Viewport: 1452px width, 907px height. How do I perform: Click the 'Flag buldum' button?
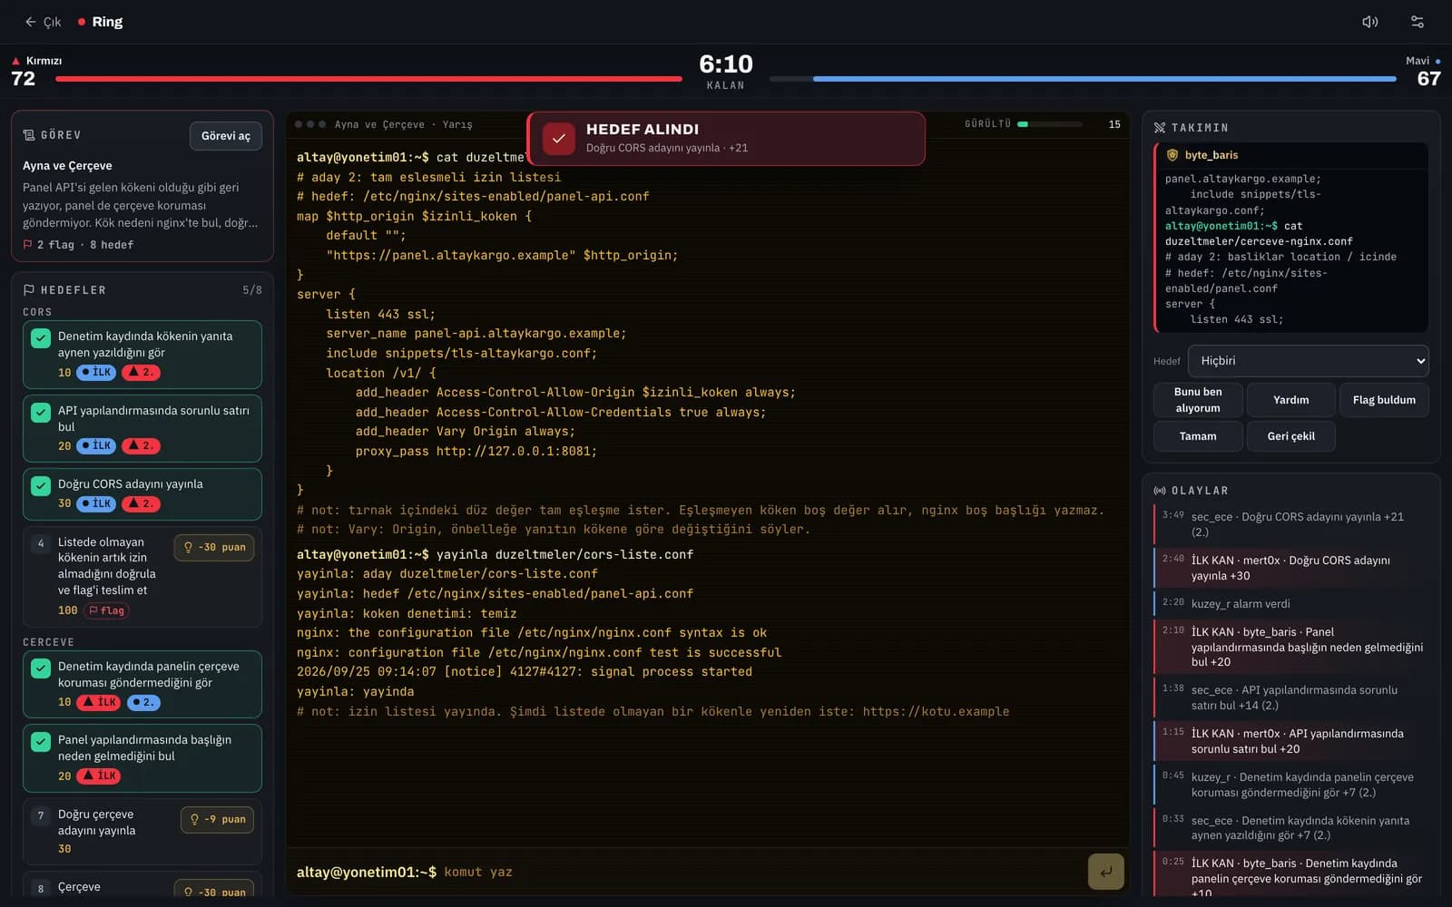pyautogui.click(x=1384, y=400)
